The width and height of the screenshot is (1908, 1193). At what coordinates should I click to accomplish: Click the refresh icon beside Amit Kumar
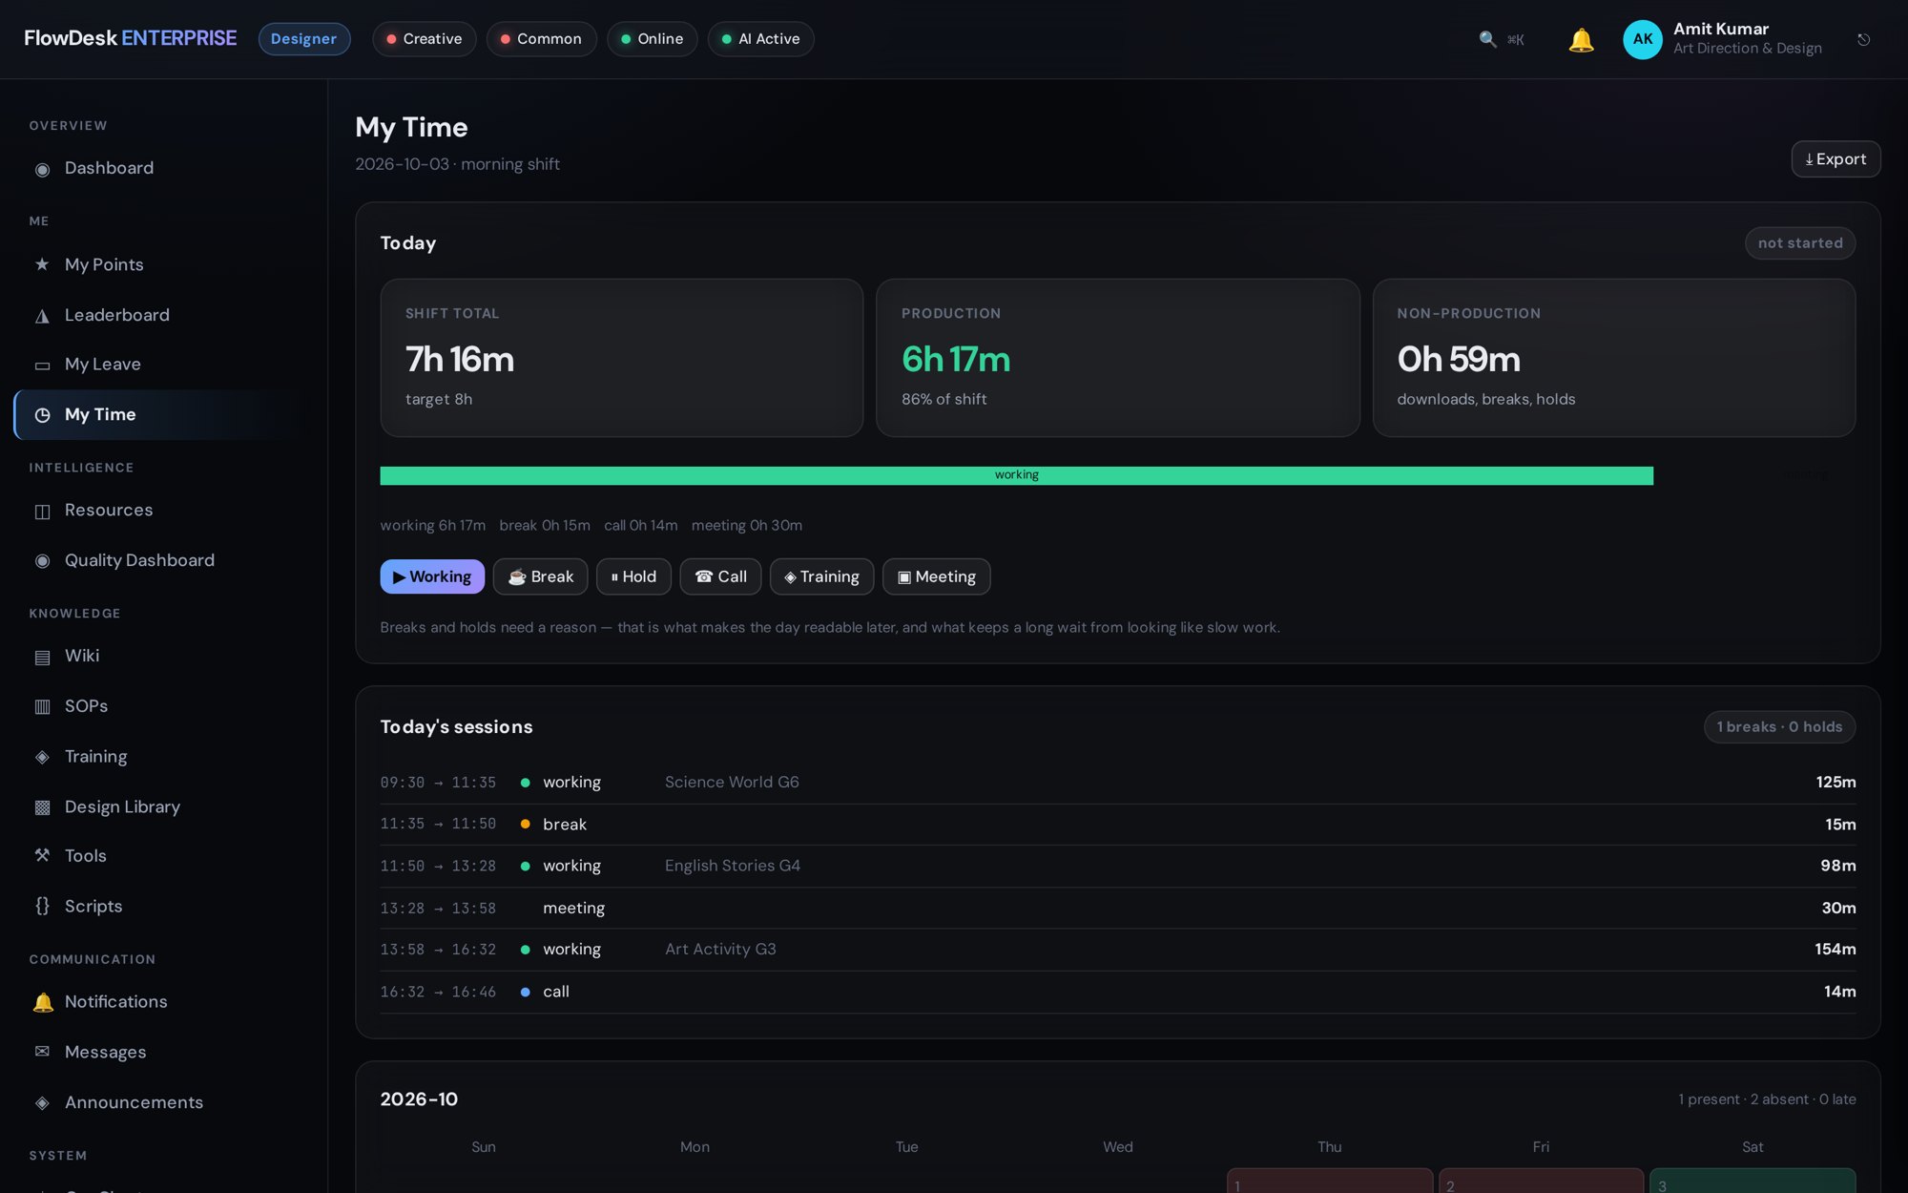[1863, 39]
